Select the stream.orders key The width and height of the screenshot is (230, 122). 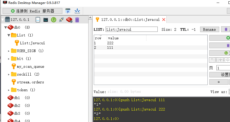[x=30, y=82]
